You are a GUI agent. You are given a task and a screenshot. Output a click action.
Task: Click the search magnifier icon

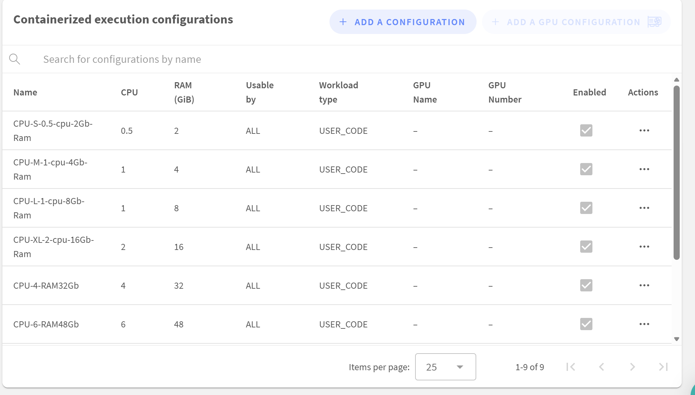[15, 59]
